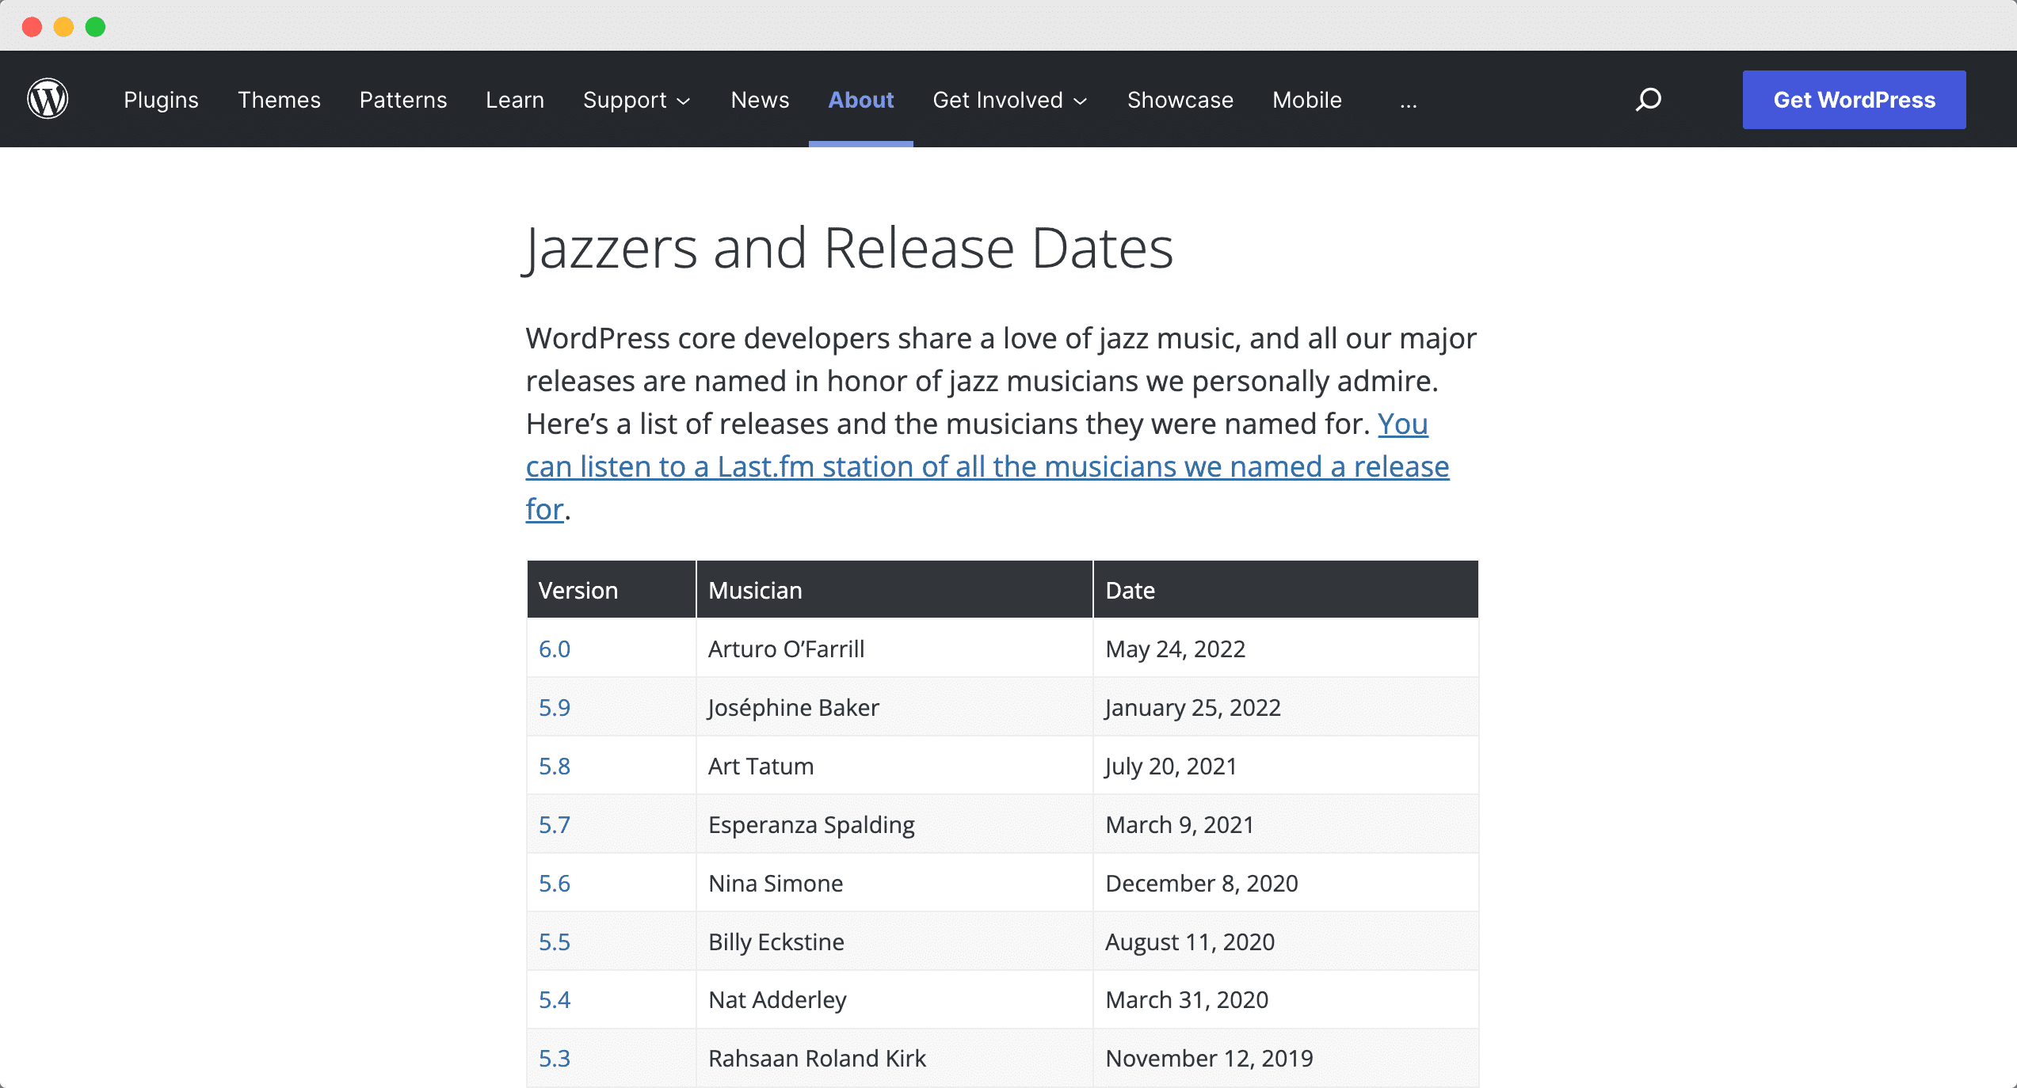
Task: Open the version 5.9 link
Action: 555,707
